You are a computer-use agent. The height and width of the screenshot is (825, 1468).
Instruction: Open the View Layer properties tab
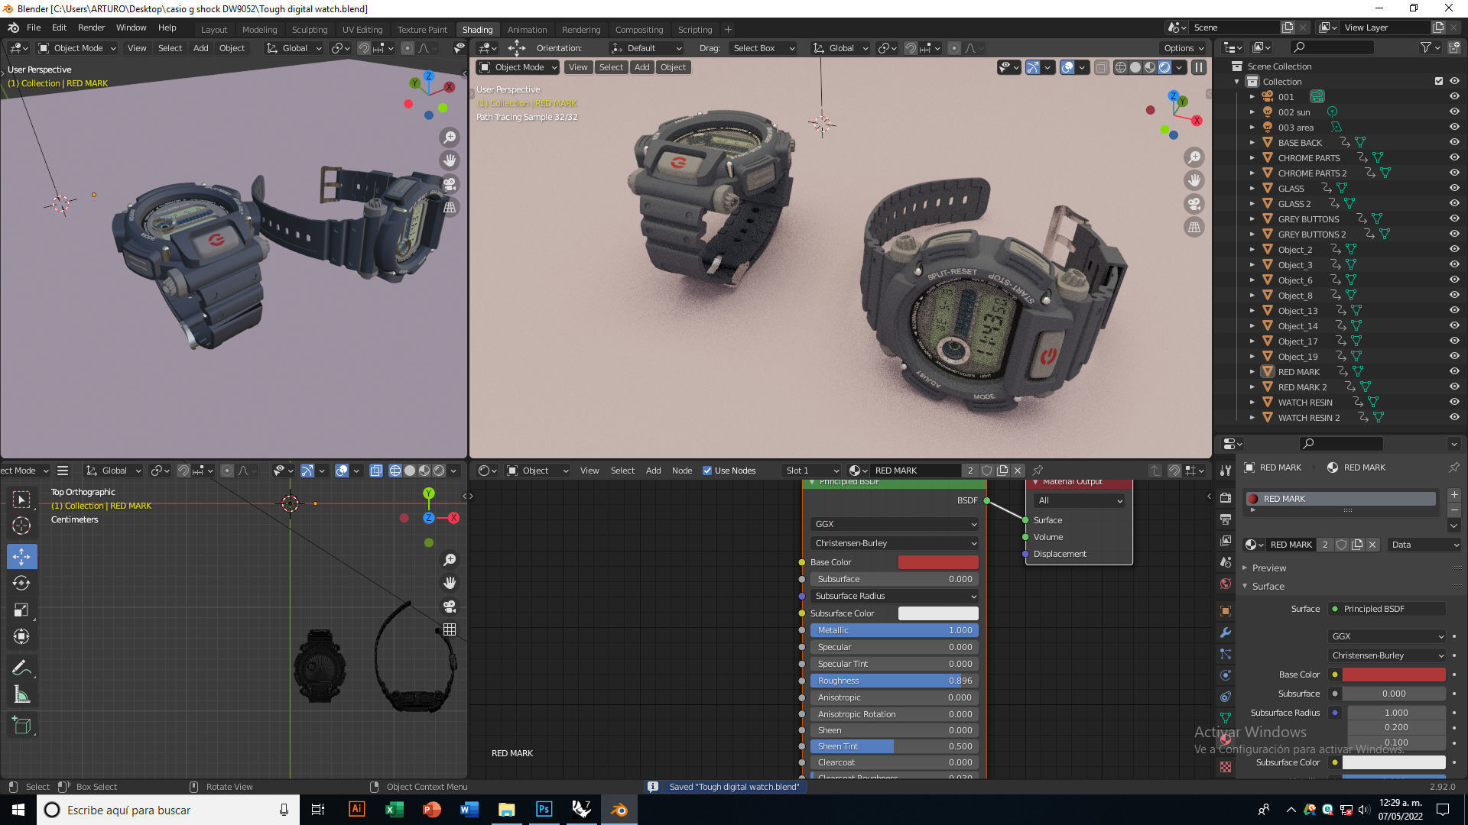click(x=1226, y=540)
